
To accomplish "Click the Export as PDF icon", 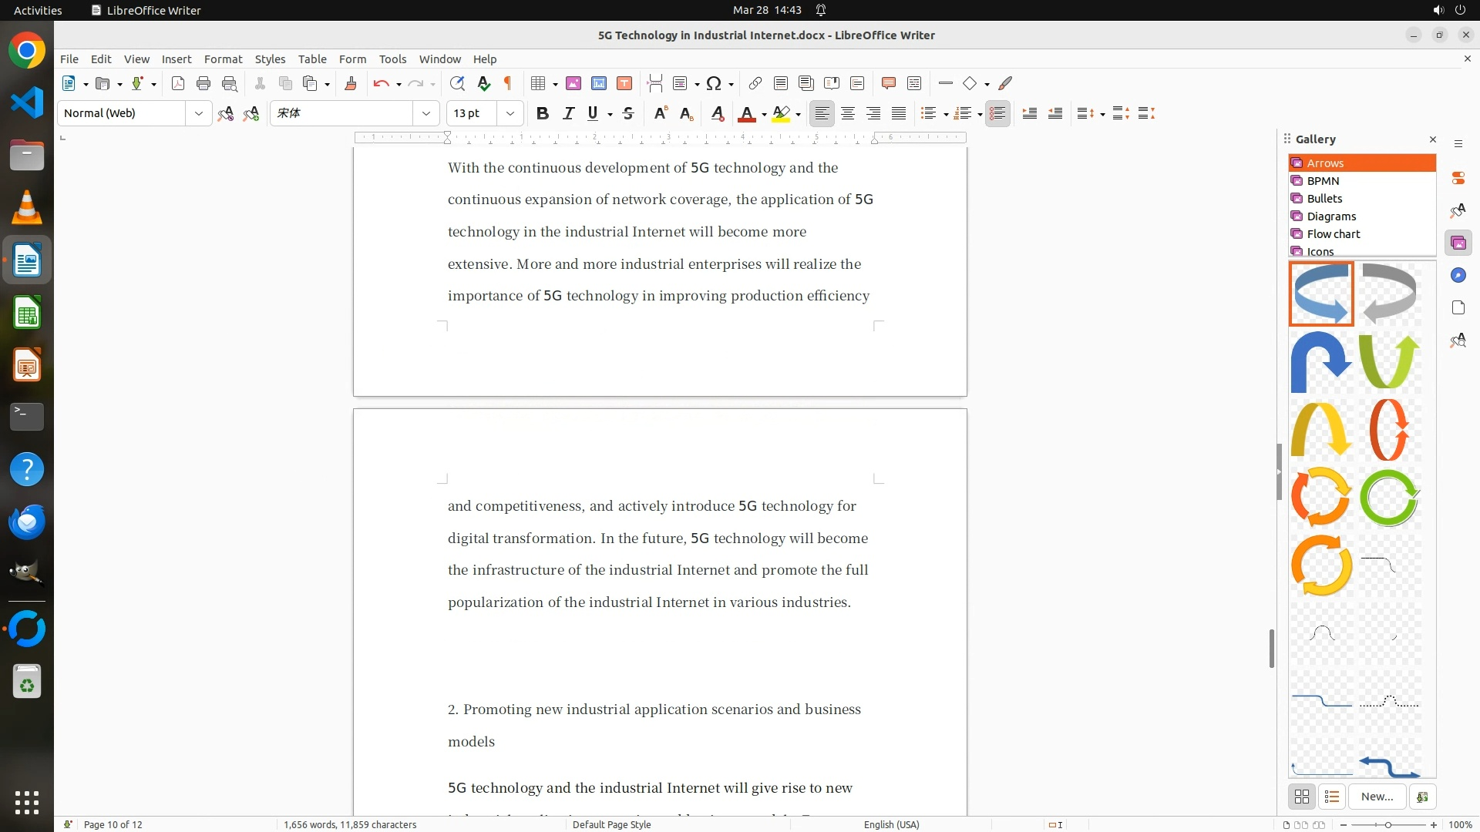I will coord(178,84).
